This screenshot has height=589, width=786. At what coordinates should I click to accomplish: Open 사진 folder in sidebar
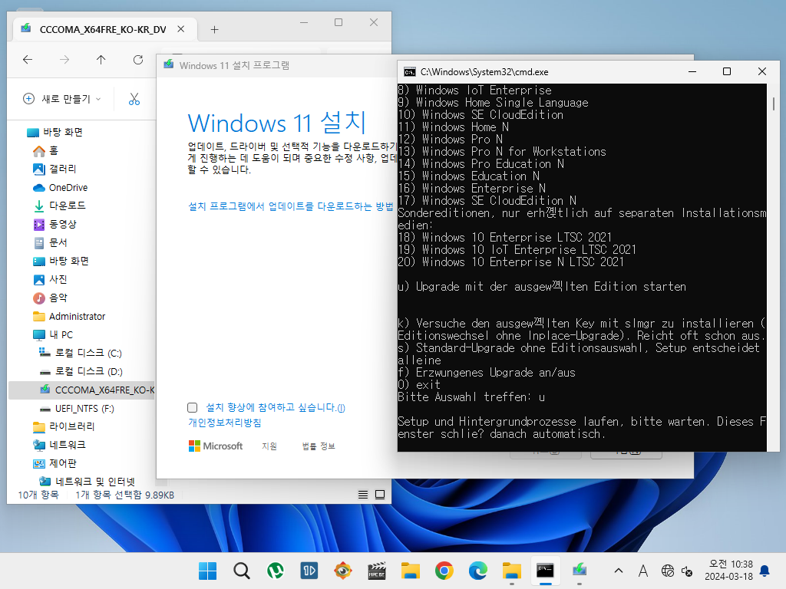(x=50, y=279)
